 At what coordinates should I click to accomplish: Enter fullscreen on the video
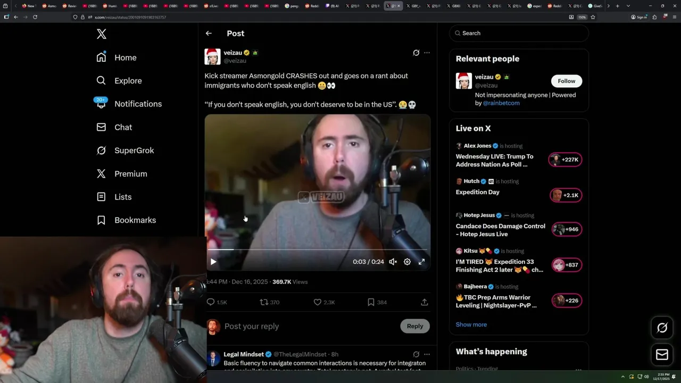point(421,262)
